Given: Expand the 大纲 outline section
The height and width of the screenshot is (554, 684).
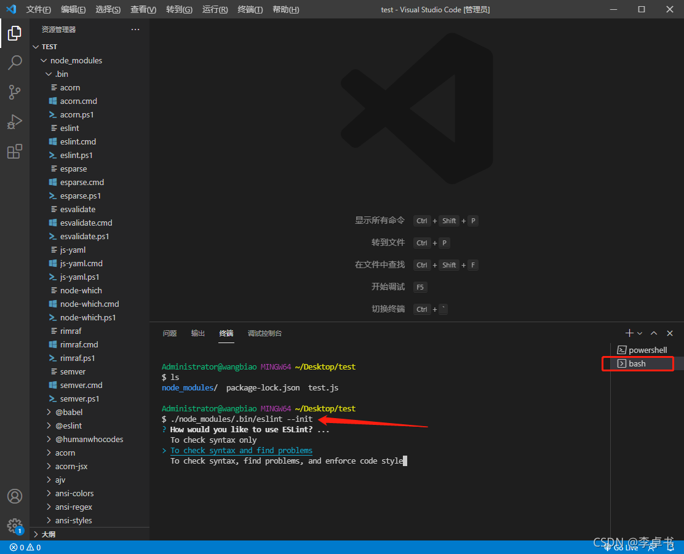Looking at the screenshot, I should 49,534.
